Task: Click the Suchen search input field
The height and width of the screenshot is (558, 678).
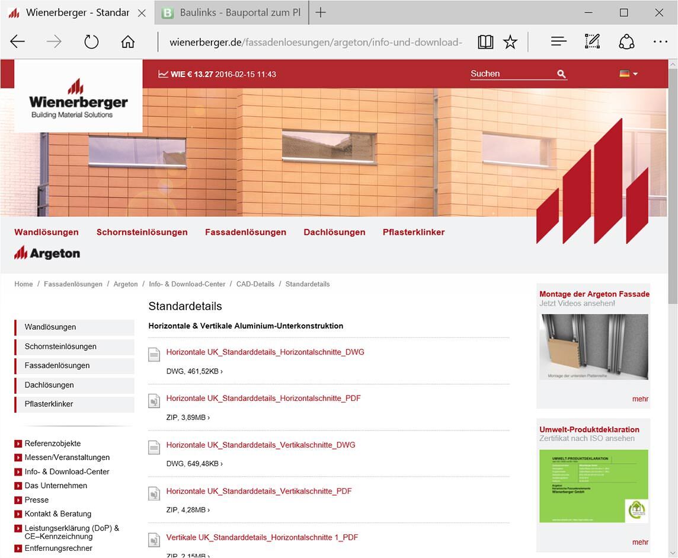Action: point(513,74)
